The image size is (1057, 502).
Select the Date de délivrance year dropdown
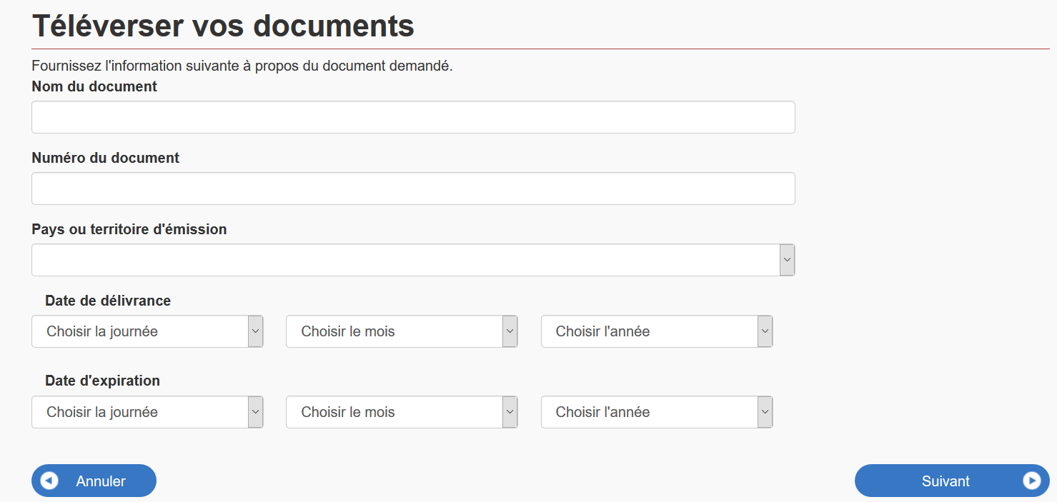point(656,331)
